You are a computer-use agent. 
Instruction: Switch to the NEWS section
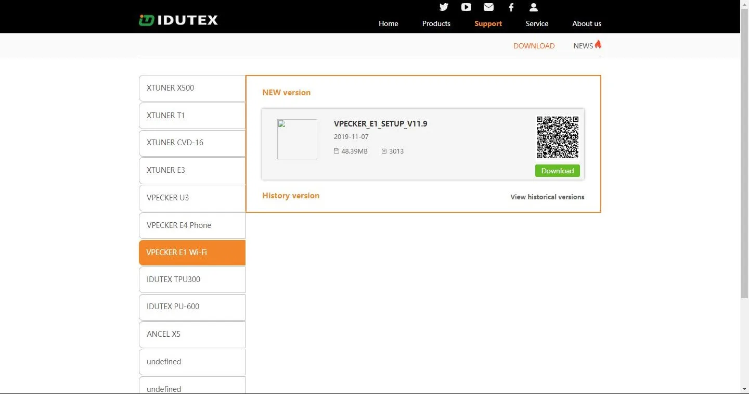point(583,46)
